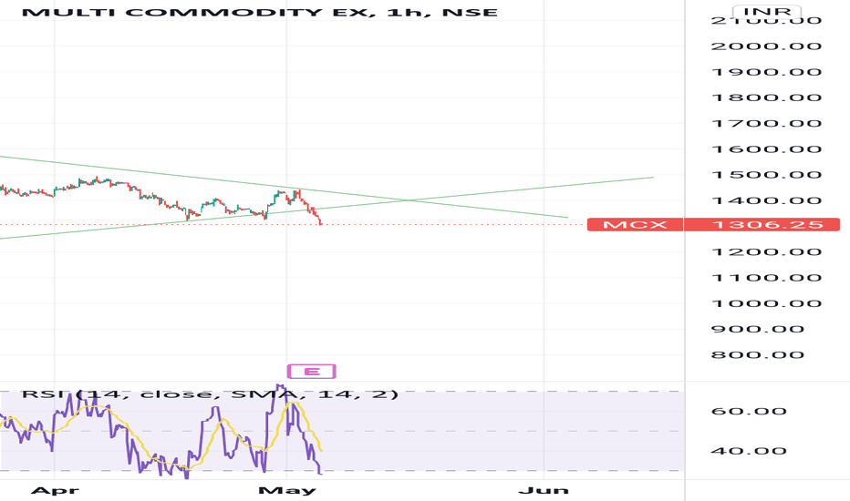Click the 800.00 price axis label
This screenshot has height=501, width=850.
pyautogui.click(x=757, y=355)
